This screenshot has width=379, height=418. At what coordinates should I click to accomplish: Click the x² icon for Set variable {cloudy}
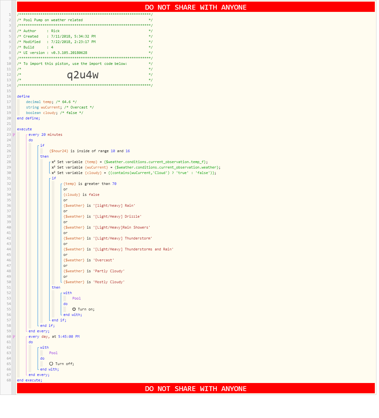pyautogui.click(x=53, y=173)
